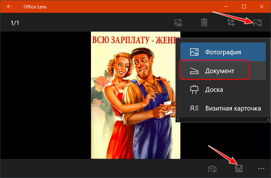
Task: Open the capture mode picker icon
Action: [x=257, y=22]
